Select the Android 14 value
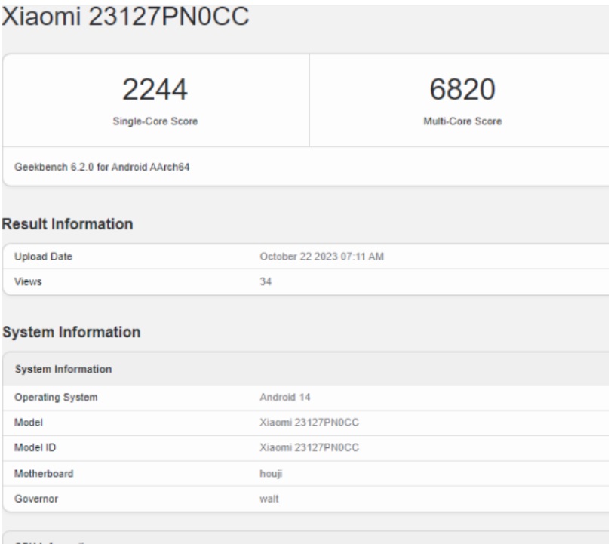Viewport: 611px width, 544px height. click(285, 397)
